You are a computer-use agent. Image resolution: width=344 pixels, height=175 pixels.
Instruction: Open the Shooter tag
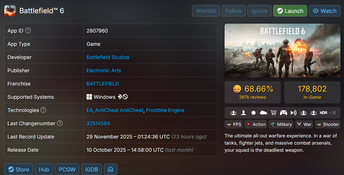point(328,125)
